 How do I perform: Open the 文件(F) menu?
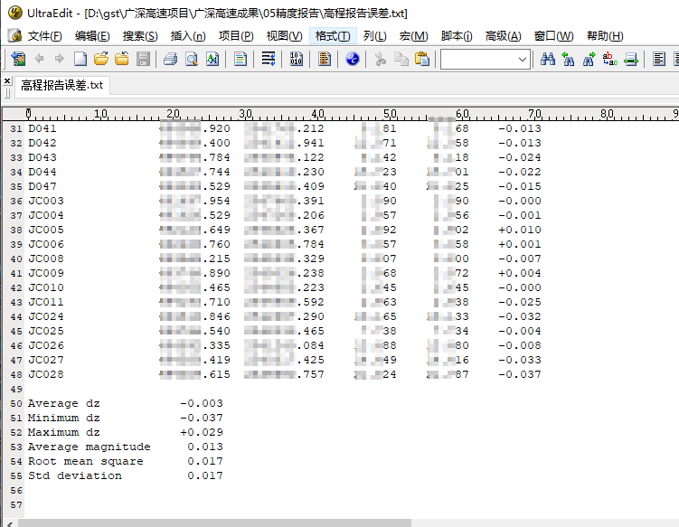44,36
